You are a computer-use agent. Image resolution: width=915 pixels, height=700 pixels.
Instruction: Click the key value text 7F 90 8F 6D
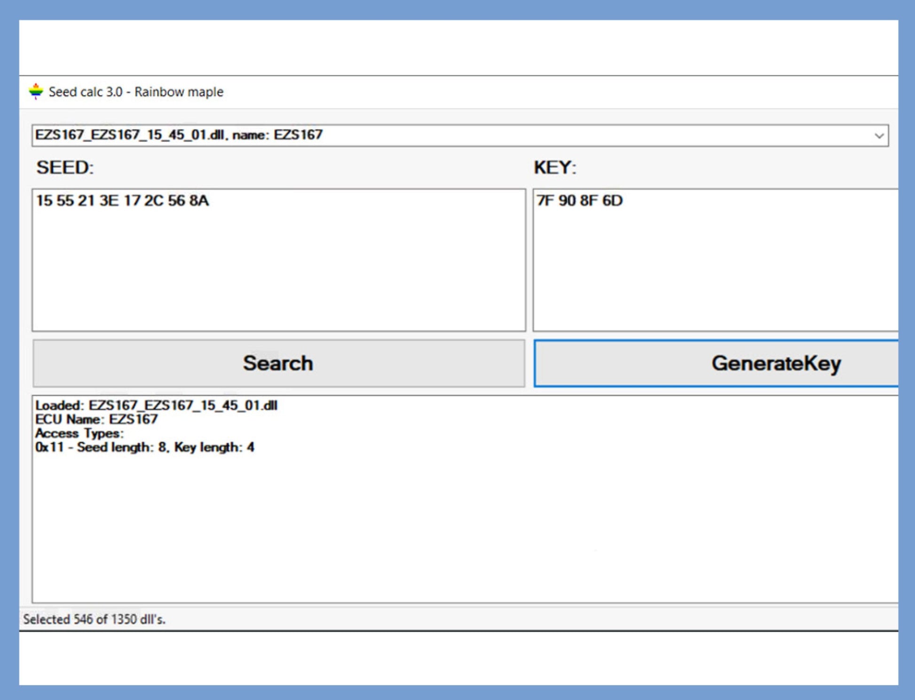click(579, 201)
